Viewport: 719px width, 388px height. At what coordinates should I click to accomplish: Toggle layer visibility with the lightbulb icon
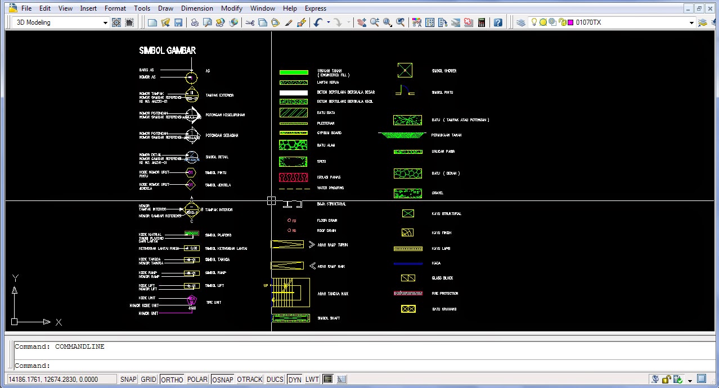tap(534, 22)
